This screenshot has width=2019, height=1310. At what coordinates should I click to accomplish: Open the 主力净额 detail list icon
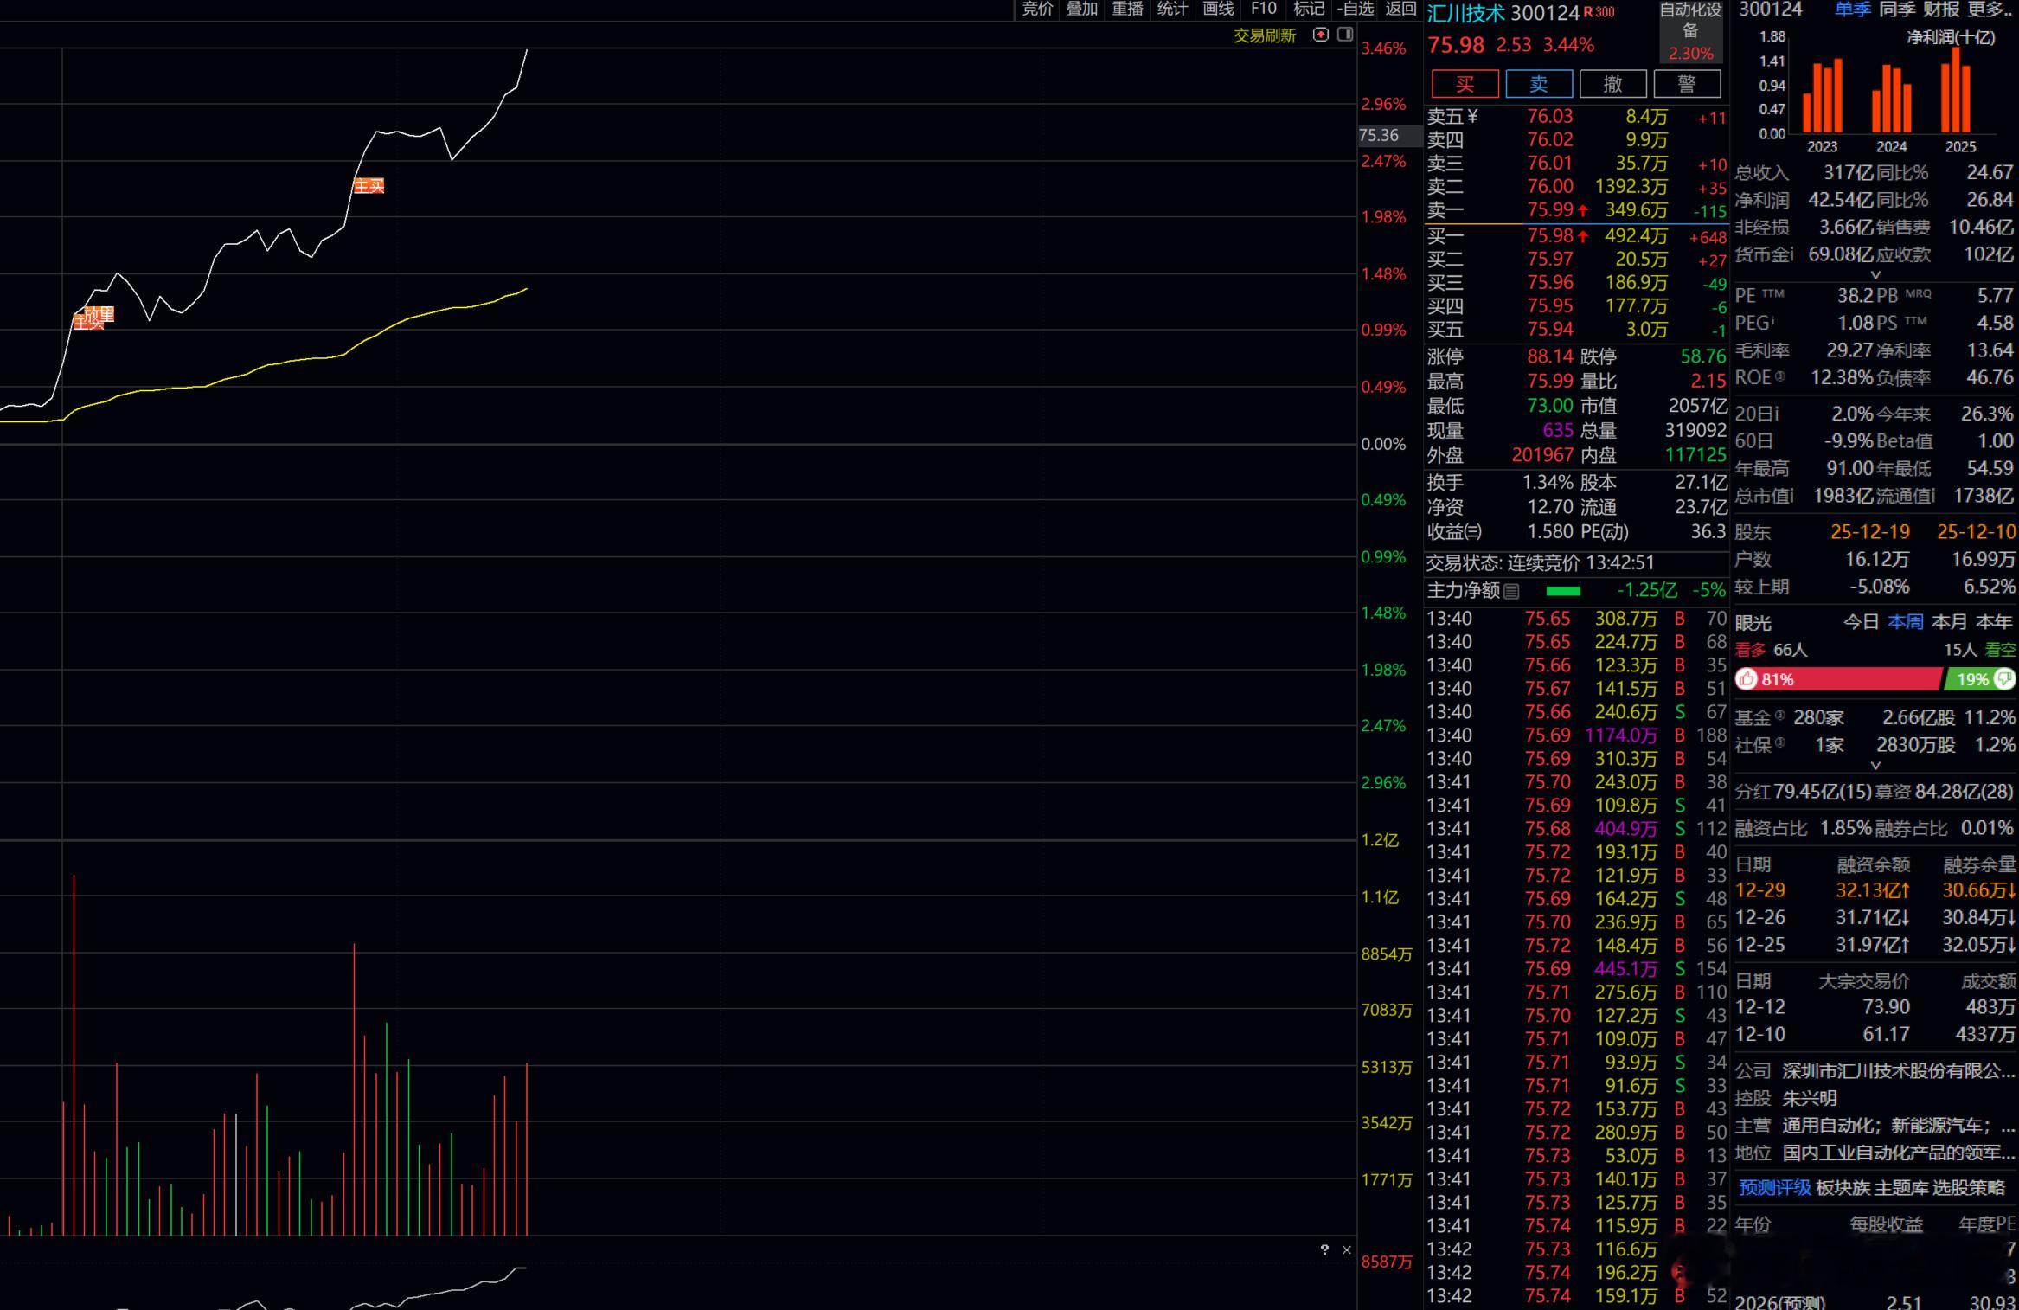(x=1512, y=591)
